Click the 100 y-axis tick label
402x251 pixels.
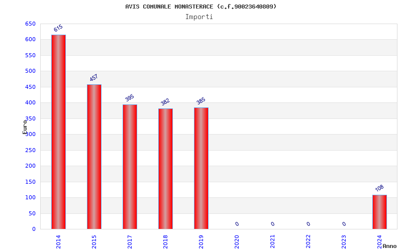click(30, 197)
